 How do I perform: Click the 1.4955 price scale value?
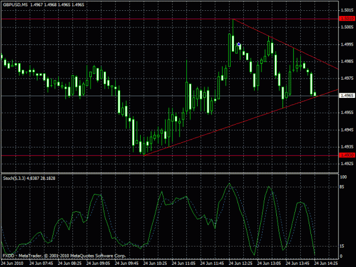347,113
